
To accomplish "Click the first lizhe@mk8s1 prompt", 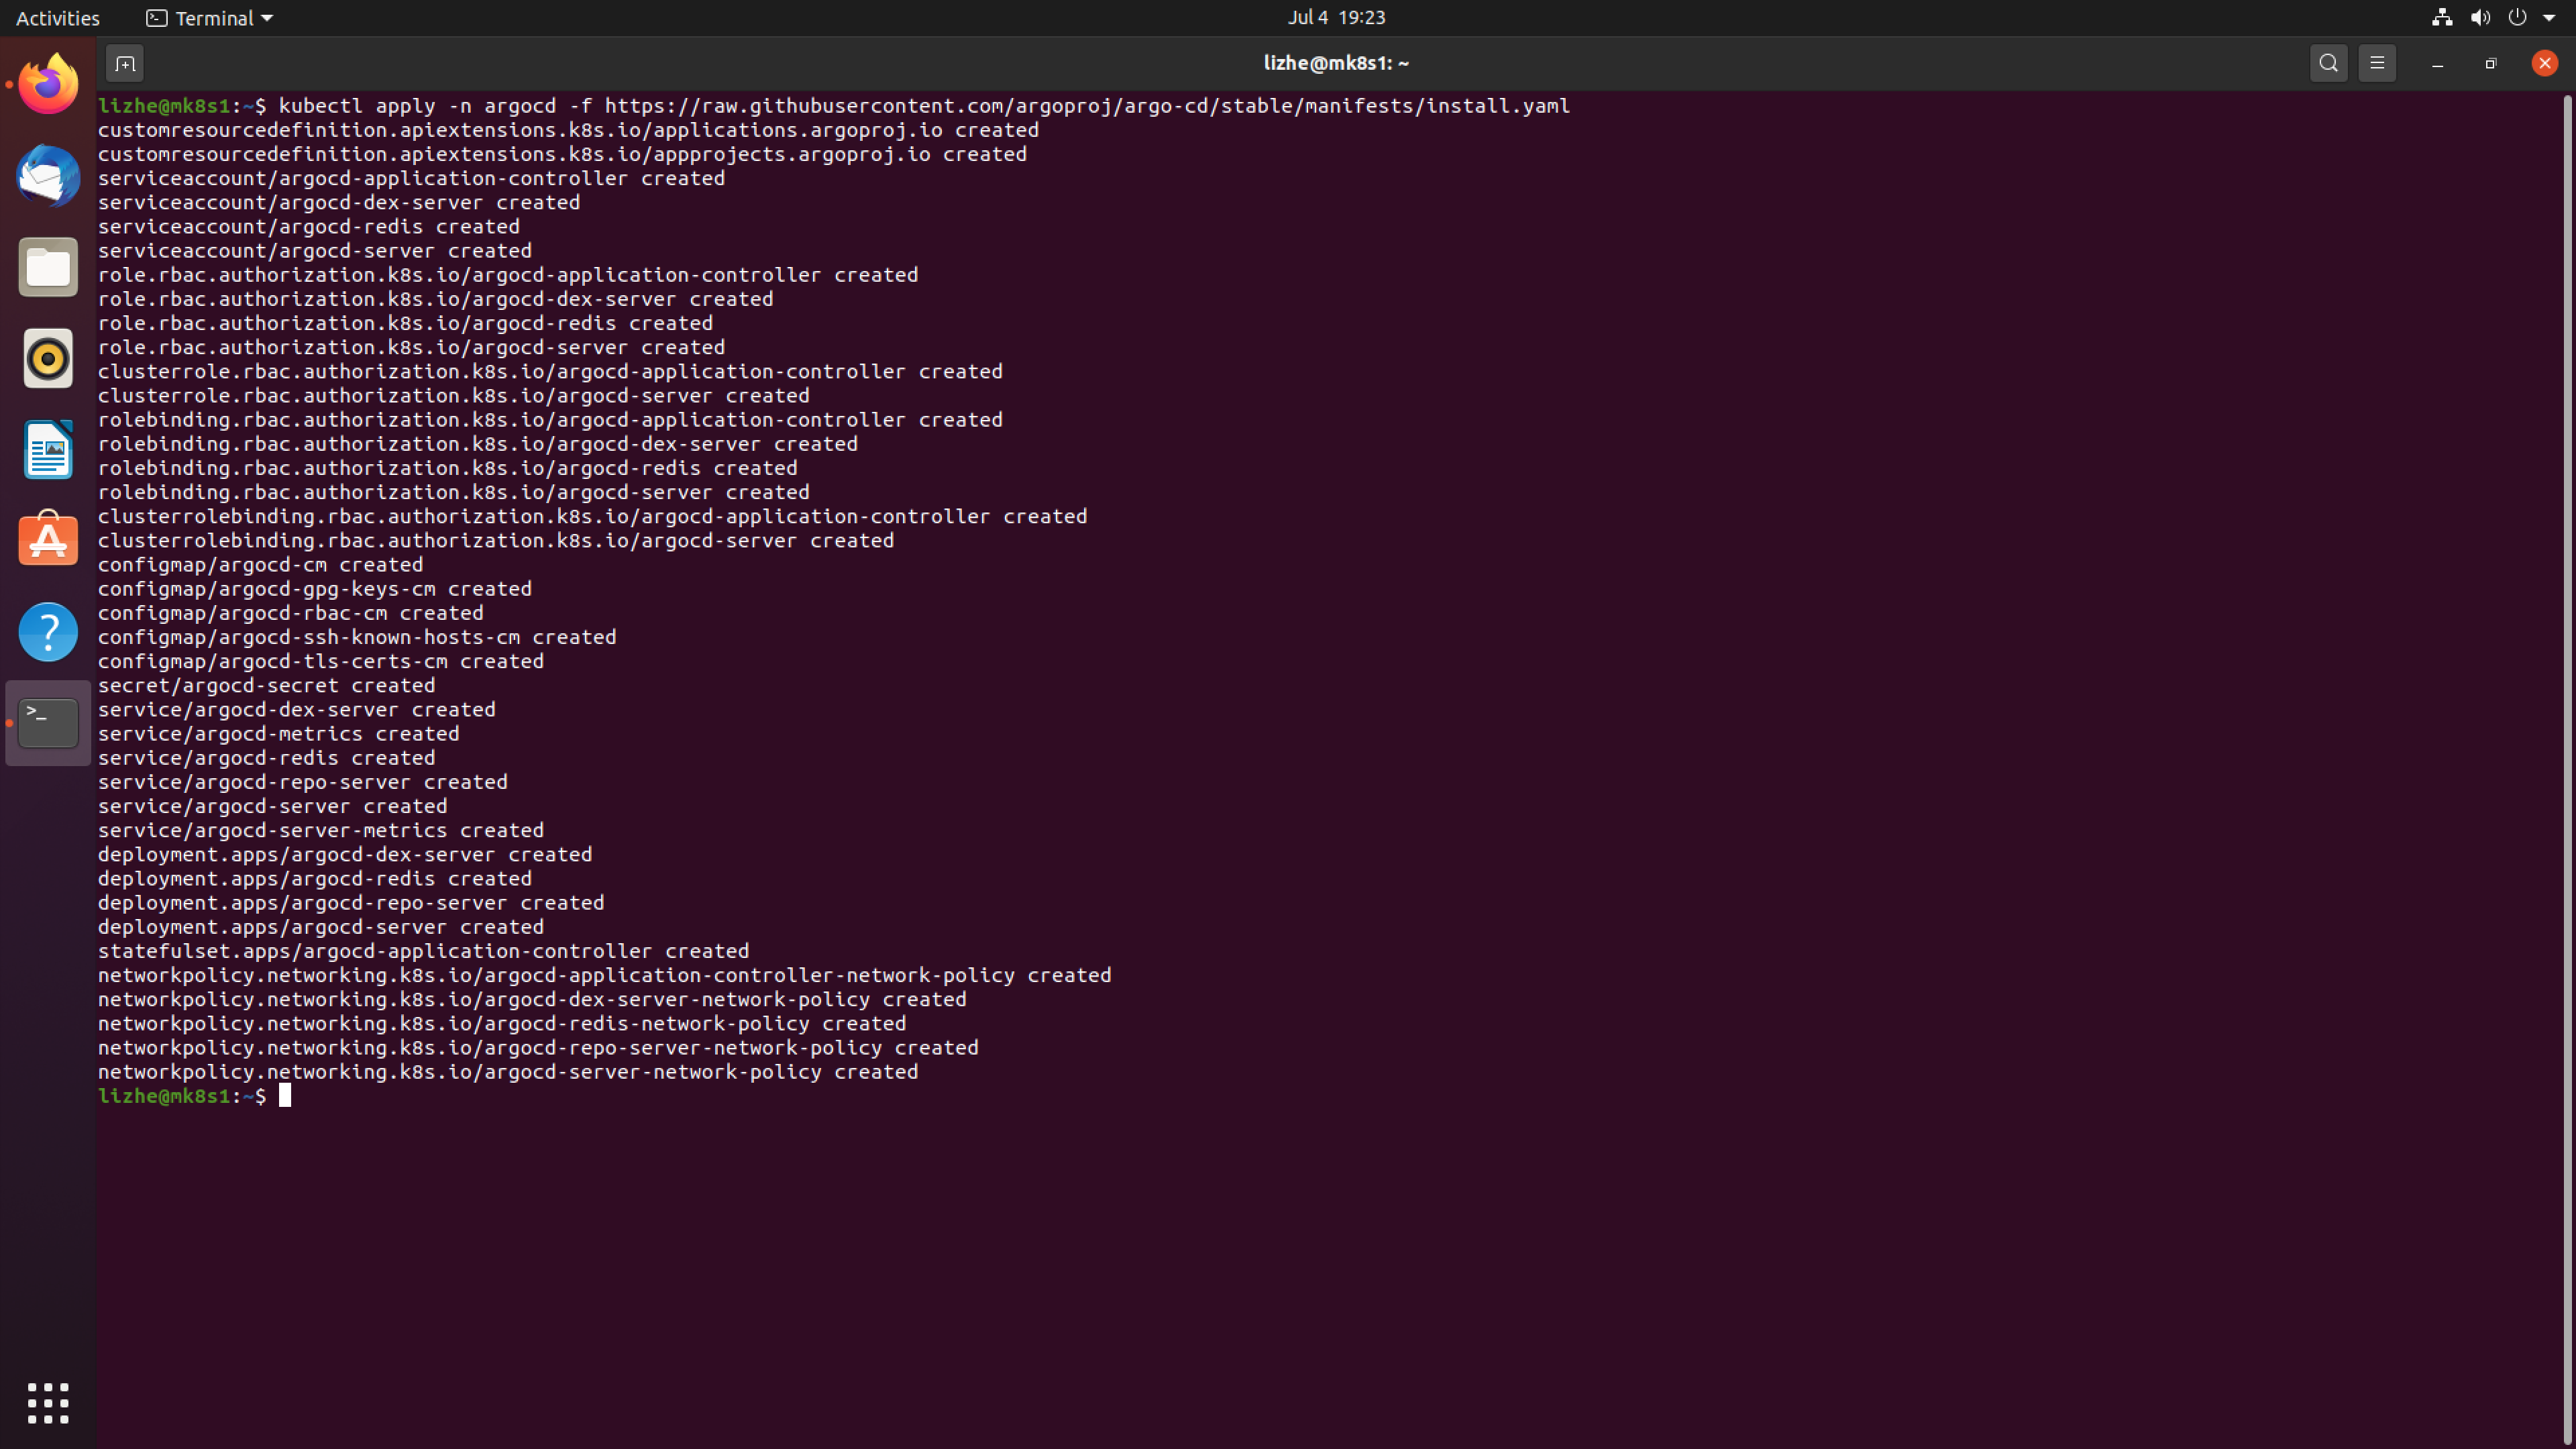I will (164, 106).
